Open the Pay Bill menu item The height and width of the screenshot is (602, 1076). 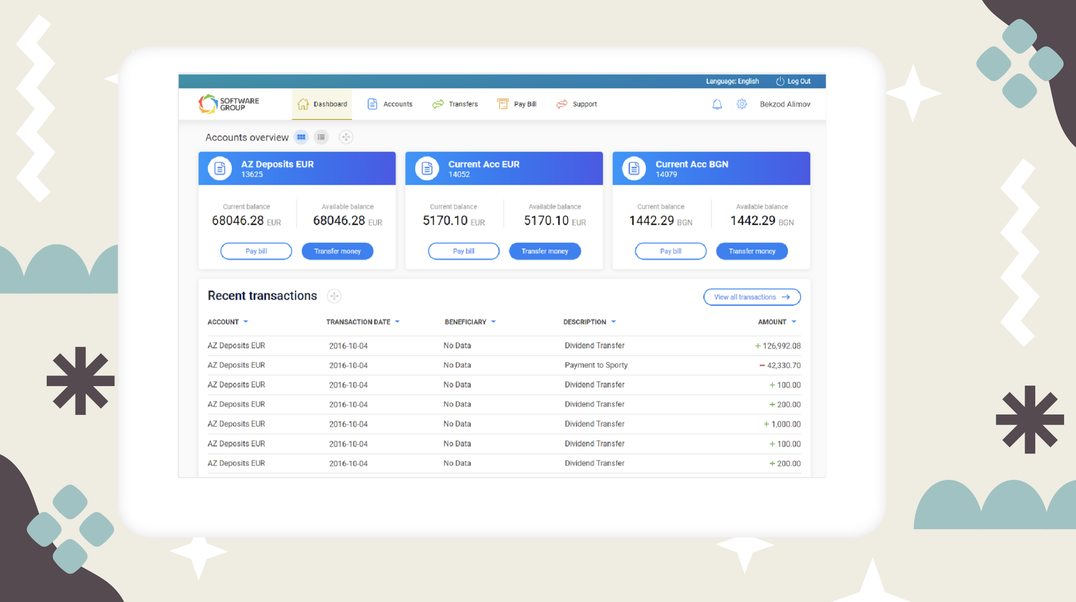(517, 104)
